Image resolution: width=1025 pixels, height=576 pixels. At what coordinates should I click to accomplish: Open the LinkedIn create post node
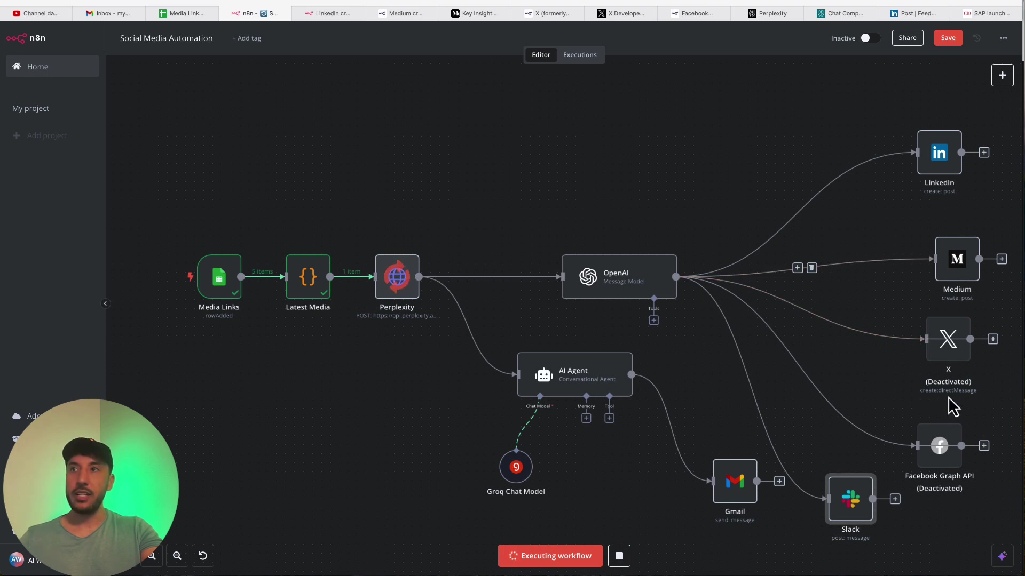[x=940, y=153]
